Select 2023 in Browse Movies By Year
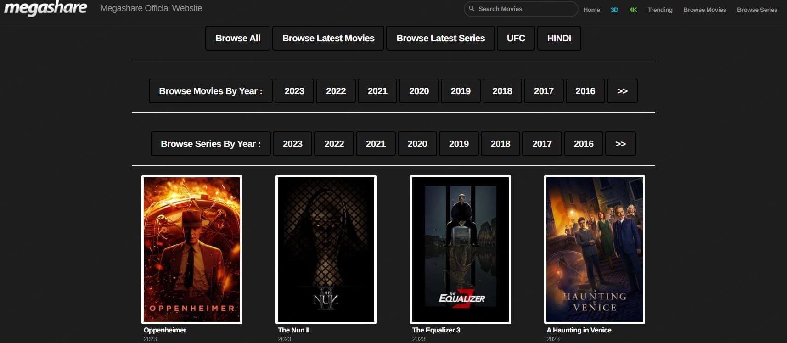Screen dimensions: 787x343 click(x=294, y=91)
